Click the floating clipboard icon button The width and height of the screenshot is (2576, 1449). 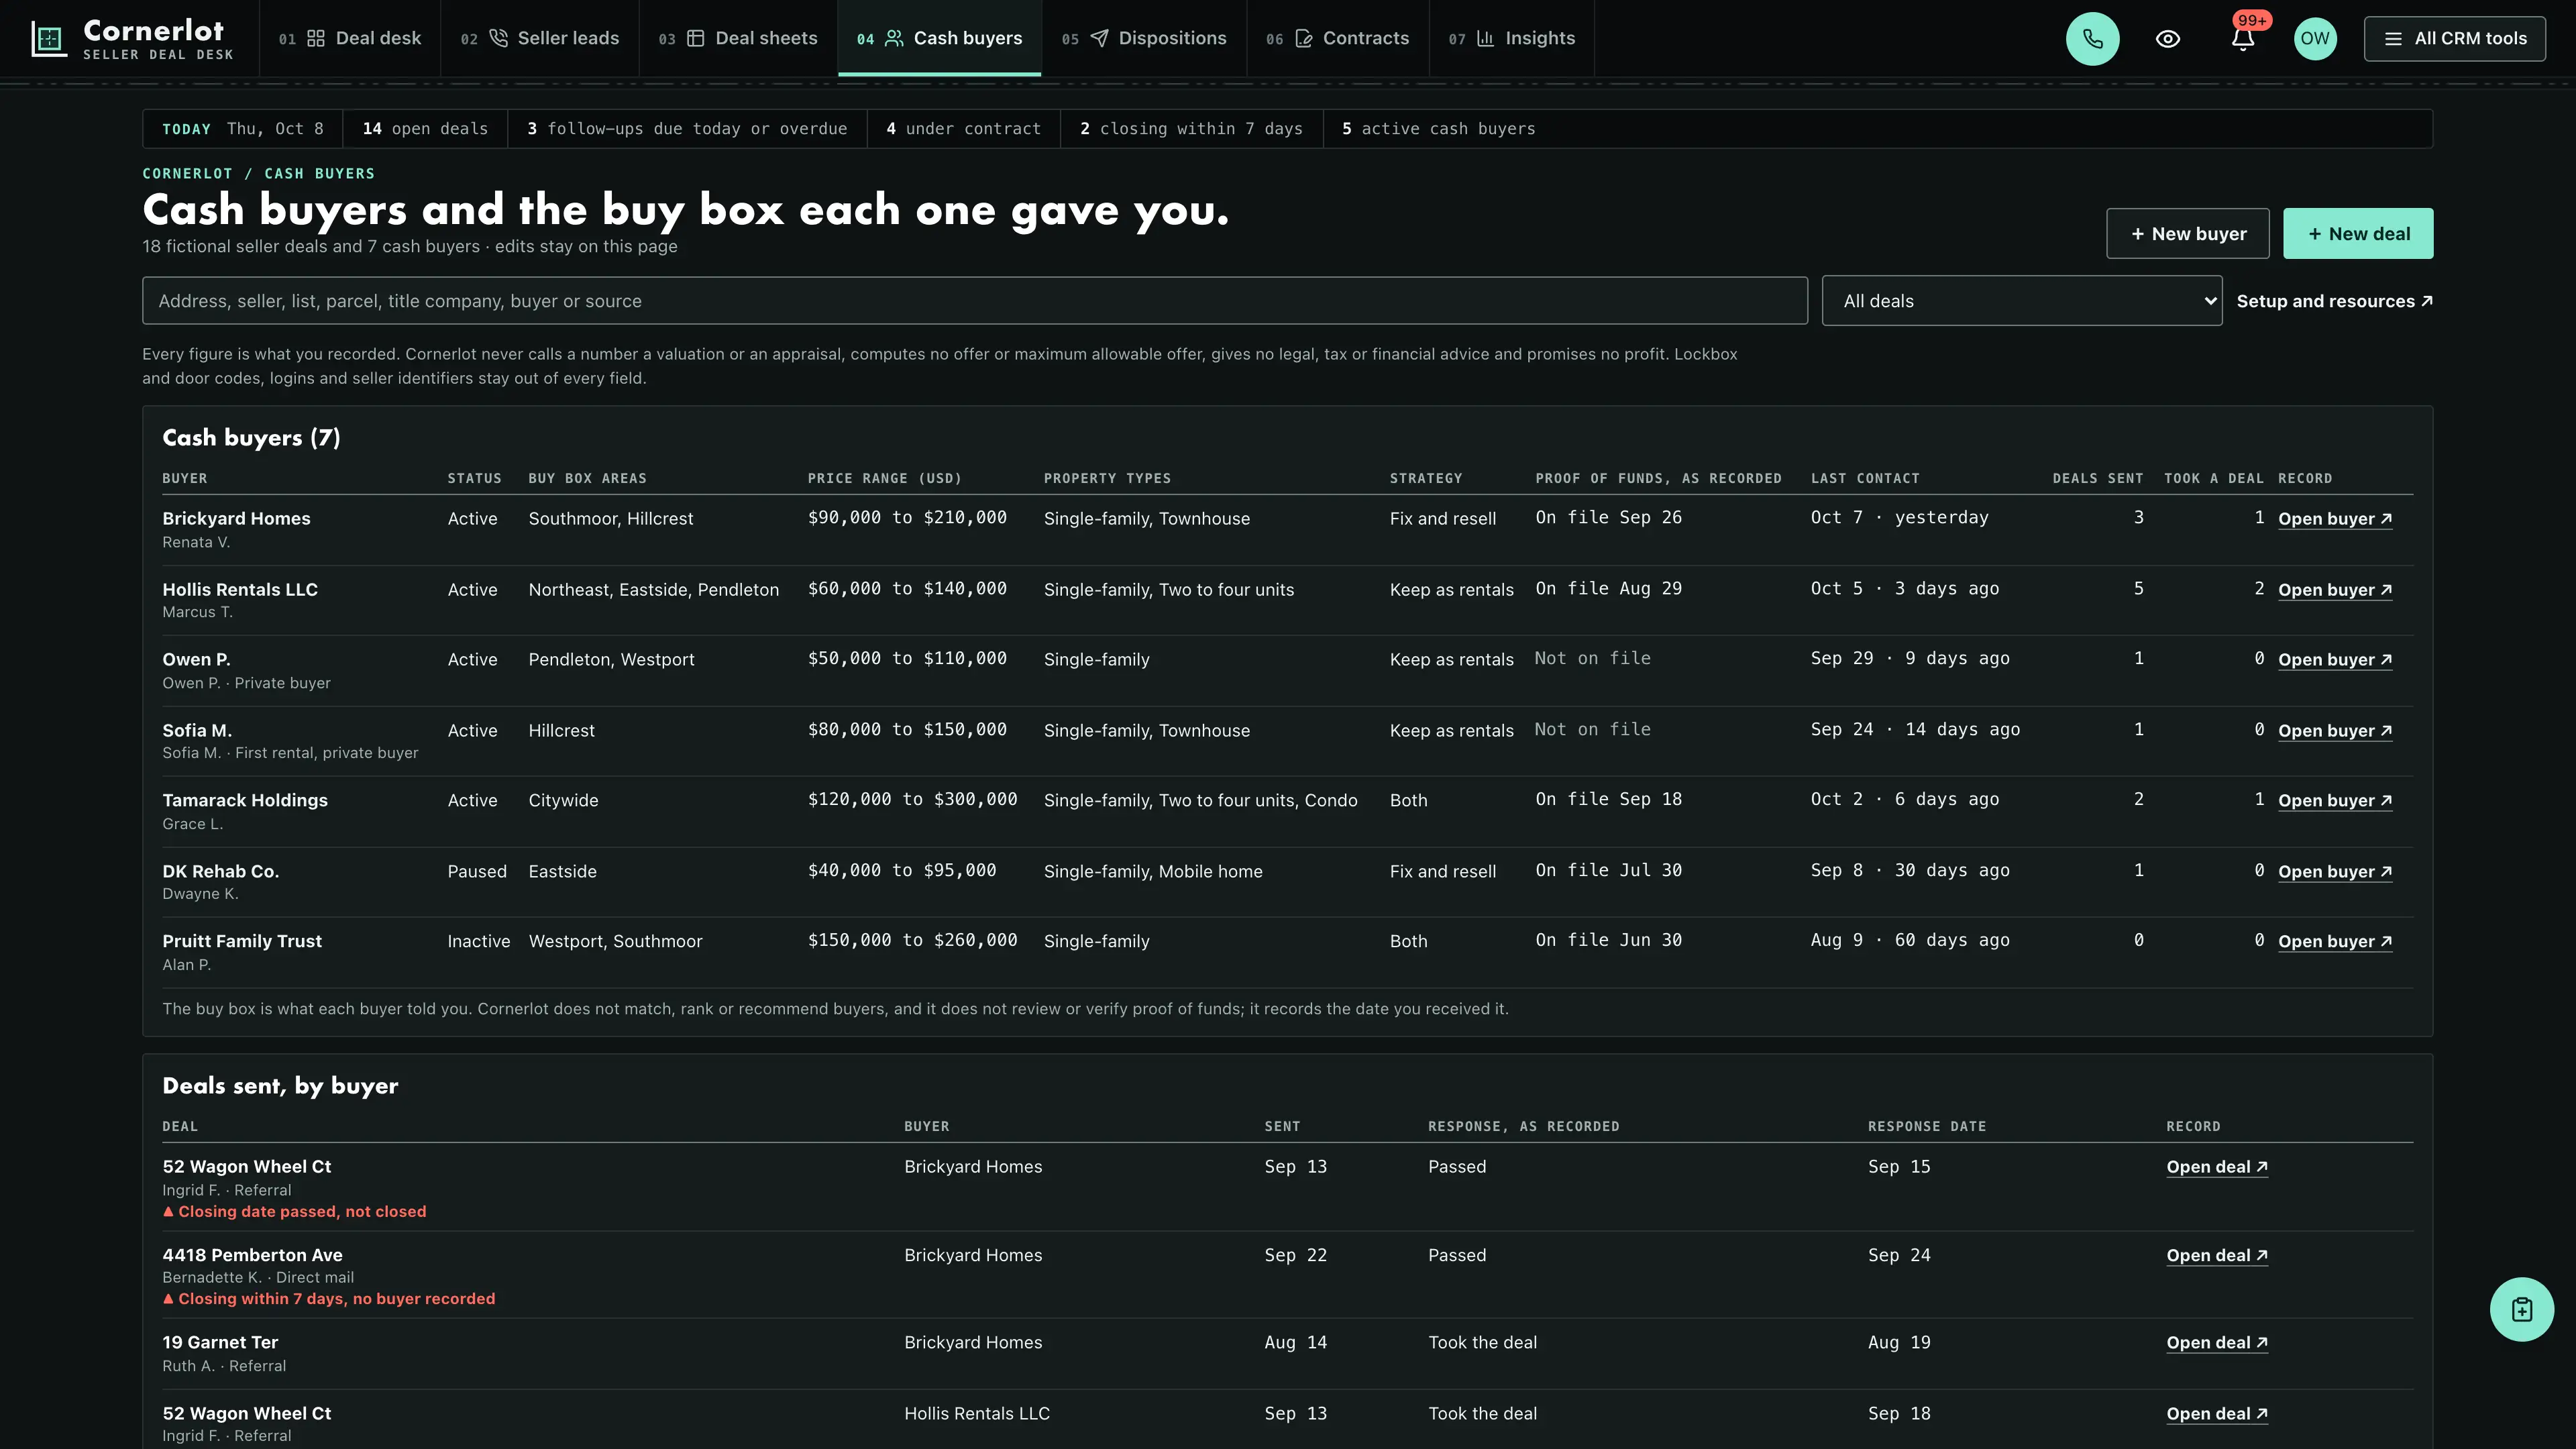2521,1309
